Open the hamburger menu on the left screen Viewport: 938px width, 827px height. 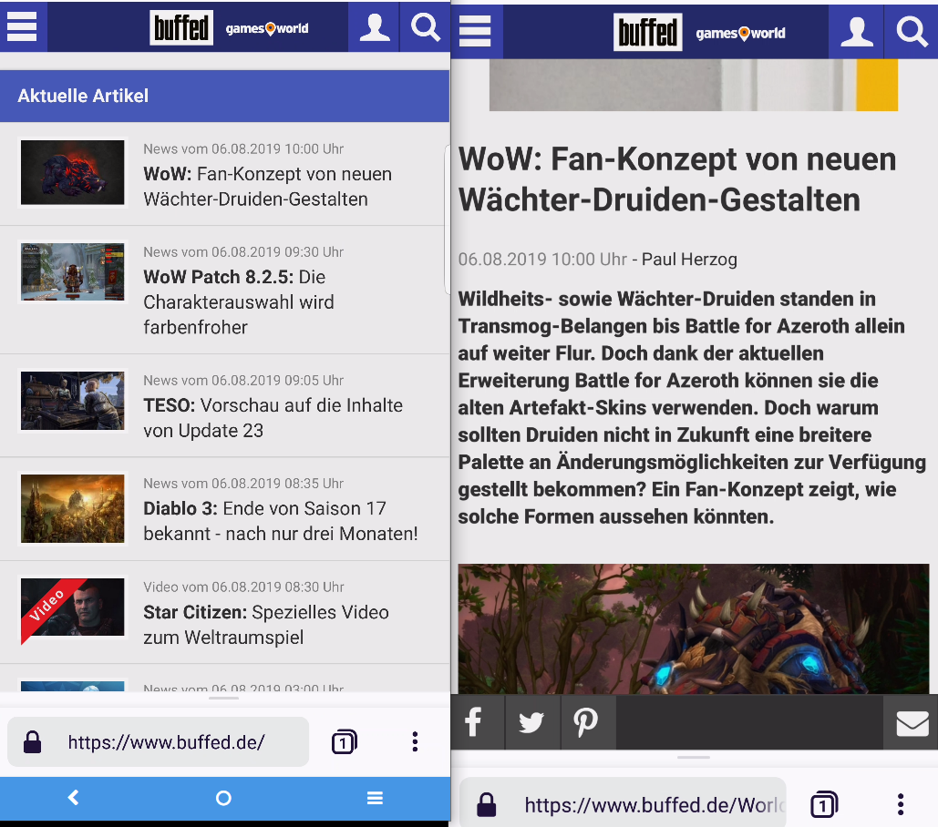(23, 26)
